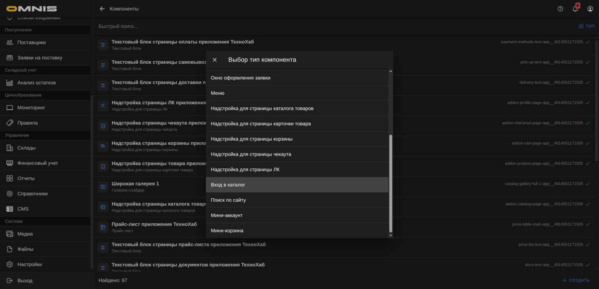This screenshot has width=599, height=289.
Task: Open Анализ остатков in the sidebar
Action: coord(37,83)
